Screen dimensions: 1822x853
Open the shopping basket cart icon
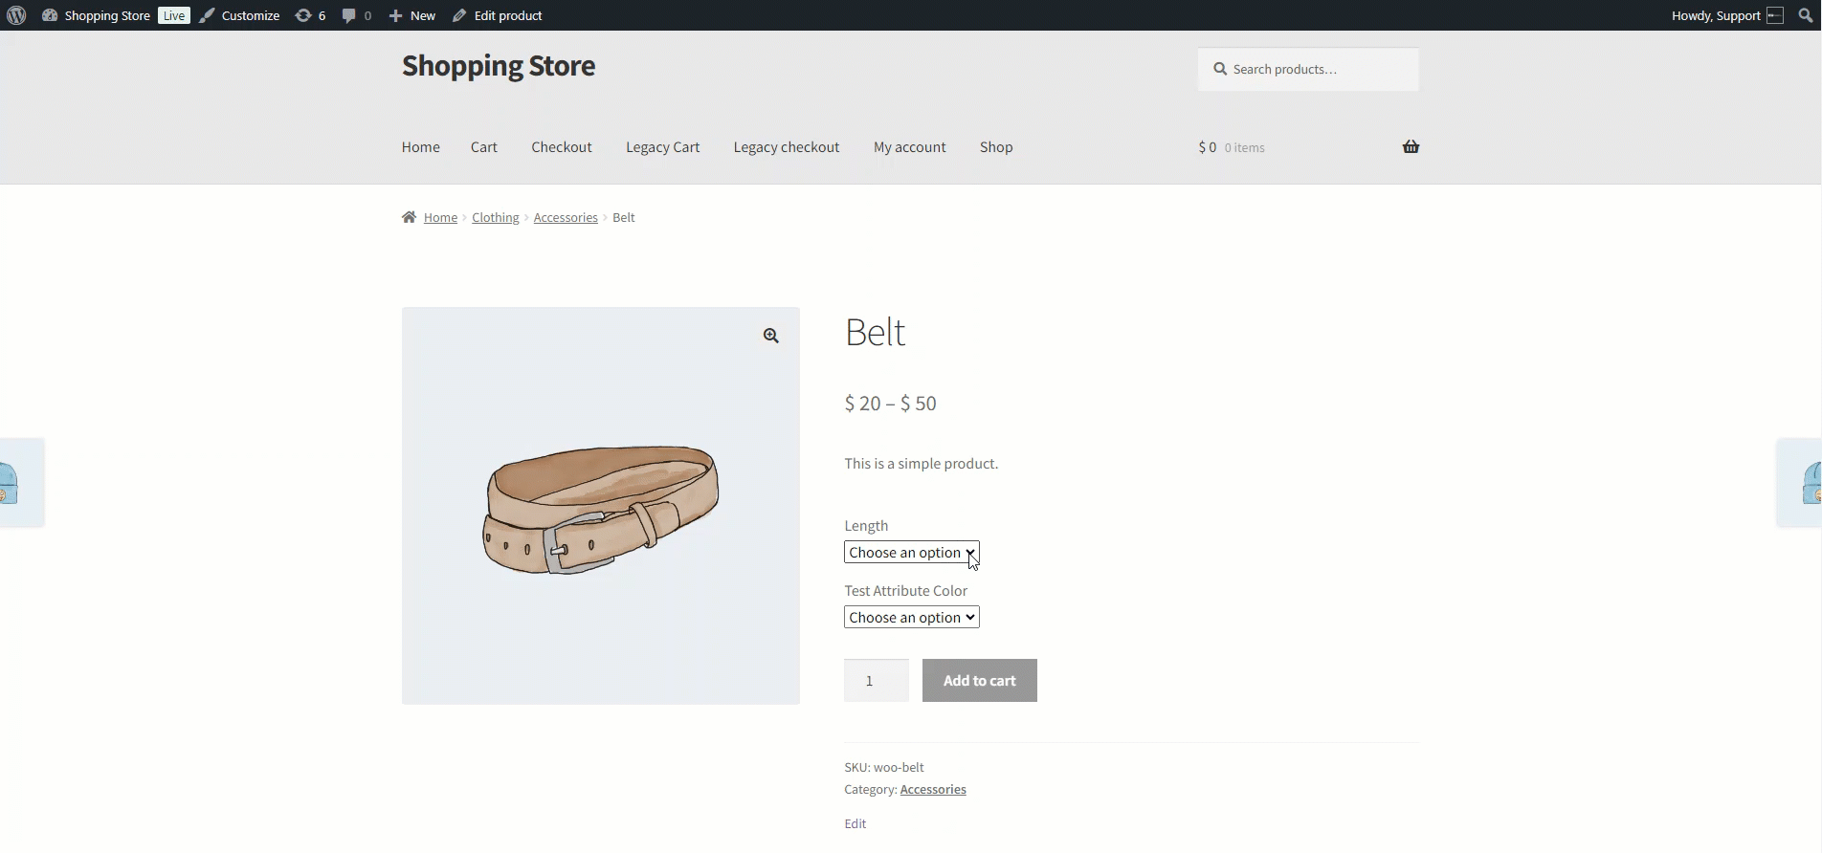pyautogui.click(x=1411, y=146)
